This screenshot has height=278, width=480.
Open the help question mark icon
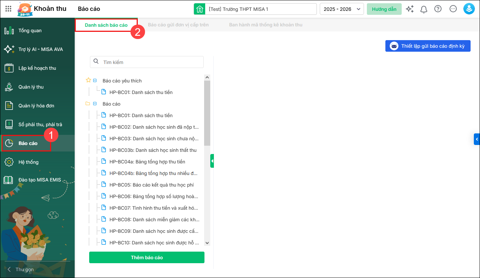438,9
